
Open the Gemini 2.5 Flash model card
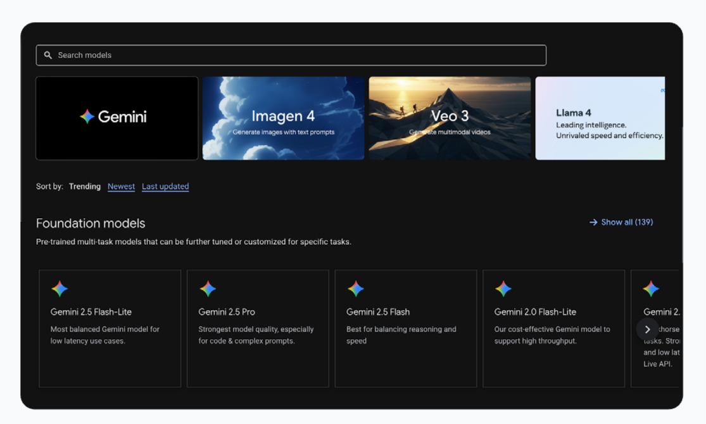pyautogui.click(x=405, y=328)
